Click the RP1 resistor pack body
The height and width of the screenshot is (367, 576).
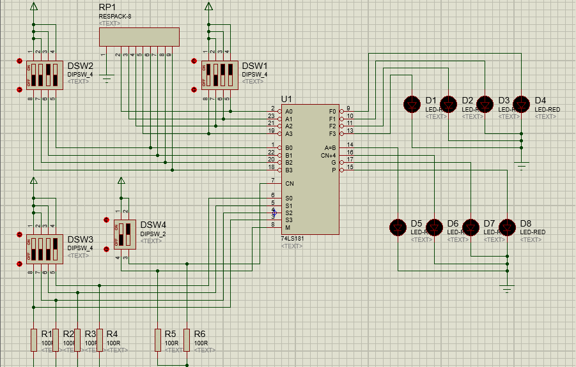(139, 37)
